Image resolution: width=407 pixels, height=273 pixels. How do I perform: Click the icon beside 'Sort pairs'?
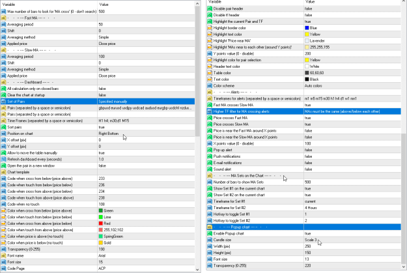[x=3, y=127]
